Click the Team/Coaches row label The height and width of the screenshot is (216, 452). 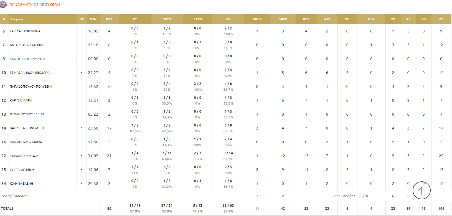click(x=14, y=196)
